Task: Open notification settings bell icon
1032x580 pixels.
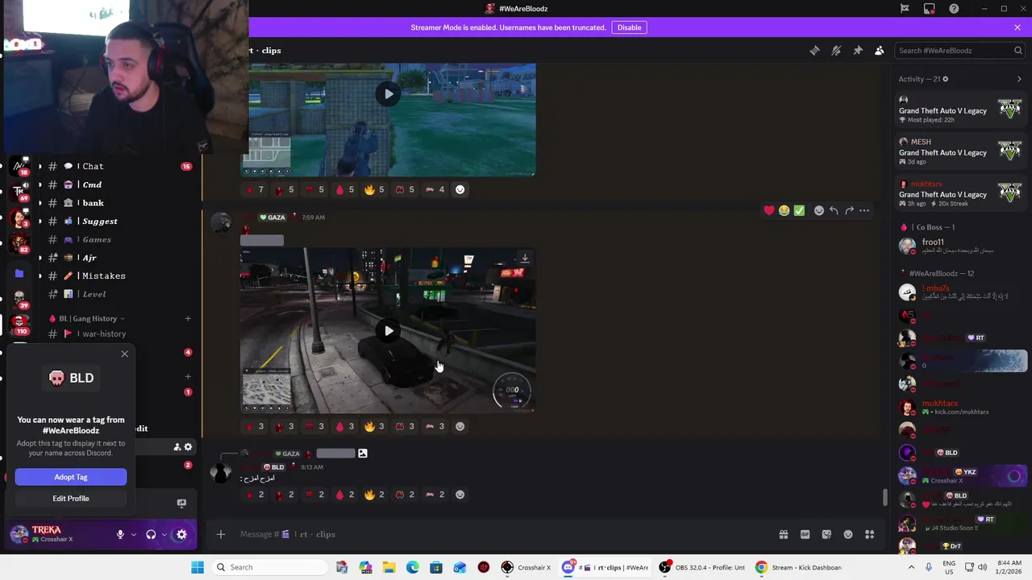Action: click(836, 50)
